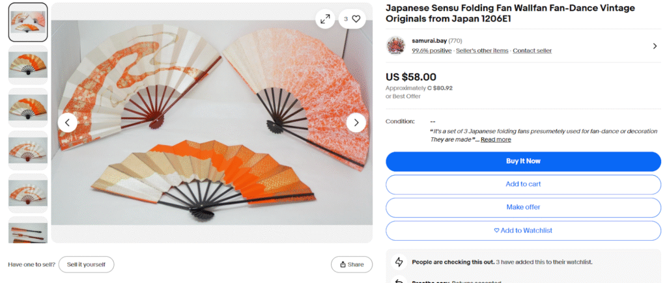Open Read more in the condition description
The image size is (667, 283).
point(496,139)
